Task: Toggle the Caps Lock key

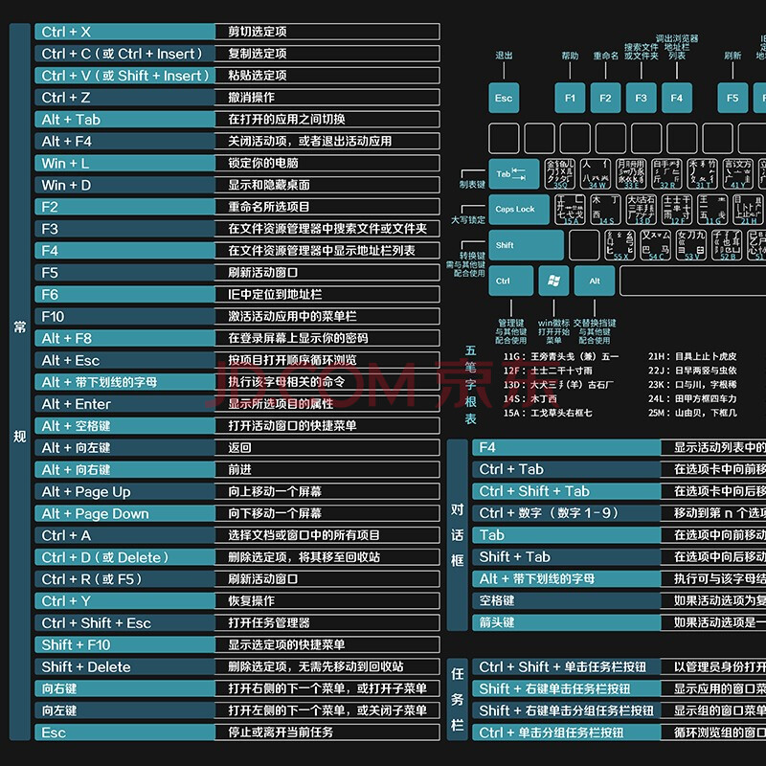Action: (x=518, y=210)
